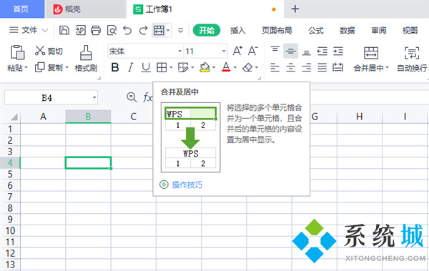This screenshot has width=429, height=271.
Task: Select the Format Painter 格式刷
Action: point(86,59)
